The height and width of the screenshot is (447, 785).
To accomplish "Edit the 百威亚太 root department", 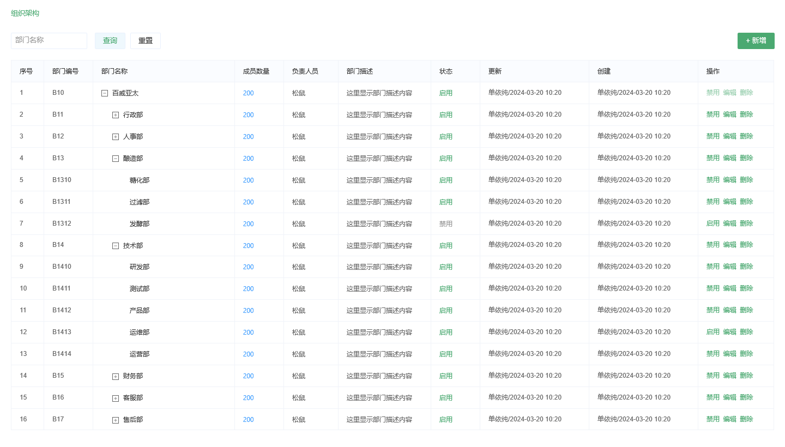I will (729, 93).
